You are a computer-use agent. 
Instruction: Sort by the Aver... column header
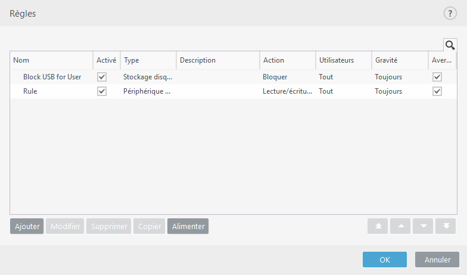[x=442, y=60]
